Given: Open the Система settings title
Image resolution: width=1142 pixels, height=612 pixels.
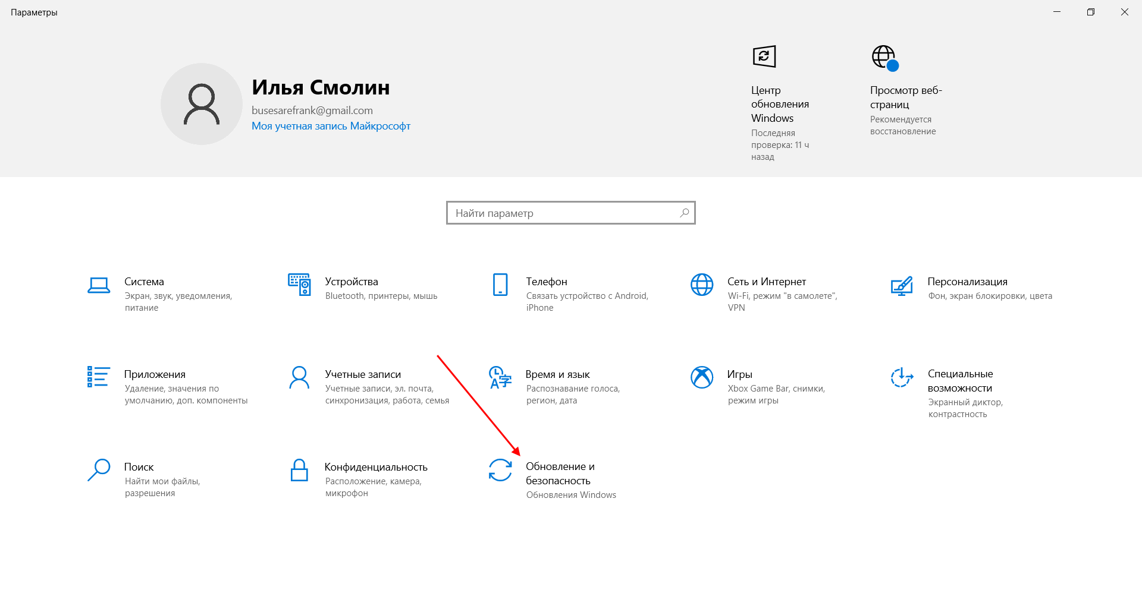Looking at the screenshot, I should click(x=144, y=282).
